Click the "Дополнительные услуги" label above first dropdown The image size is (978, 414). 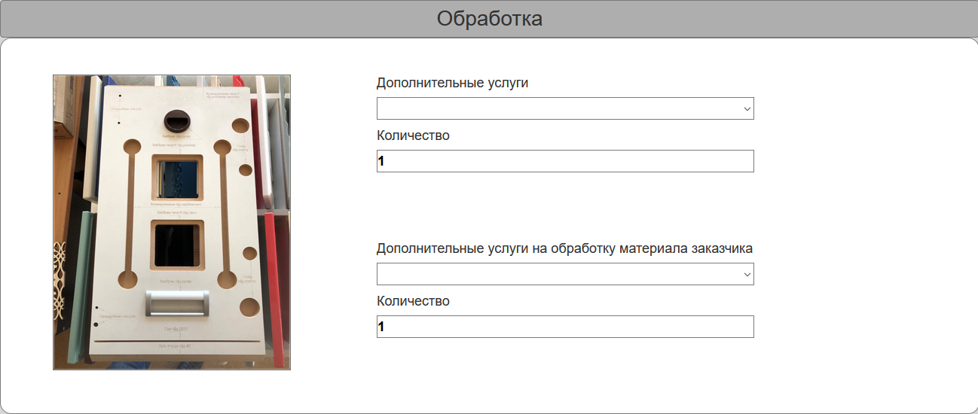[452, 83]
